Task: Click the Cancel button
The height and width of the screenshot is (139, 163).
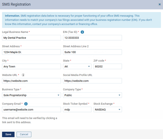Action: pyautogui.click(x=24, y=134)
